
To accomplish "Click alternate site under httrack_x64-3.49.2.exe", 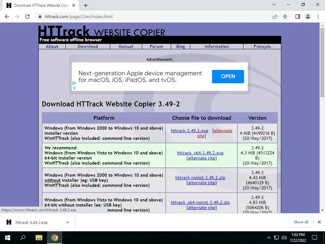I will (x=202, y=158).
